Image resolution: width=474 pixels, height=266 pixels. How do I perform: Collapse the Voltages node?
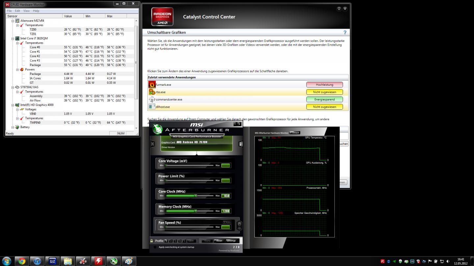(17, 109)
